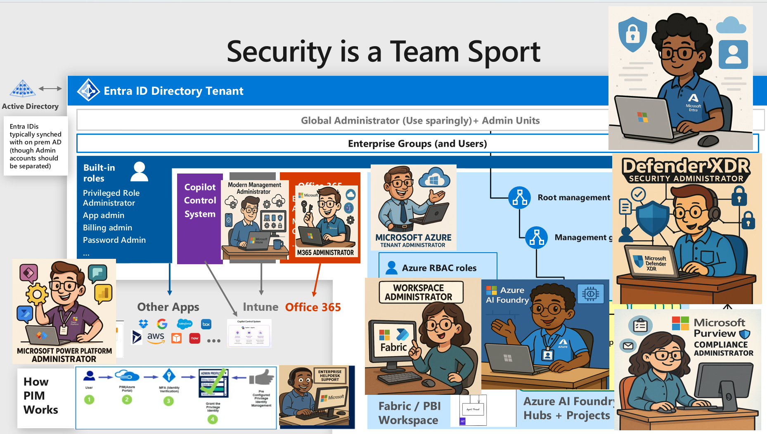This screenshot has width=767, height=434.
Task: Click the AWS logo
Action: 156,338
